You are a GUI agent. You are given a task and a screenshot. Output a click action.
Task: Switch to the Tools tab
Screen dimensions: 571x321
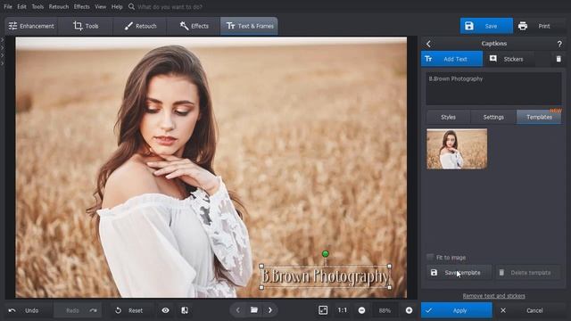(86, 26)
